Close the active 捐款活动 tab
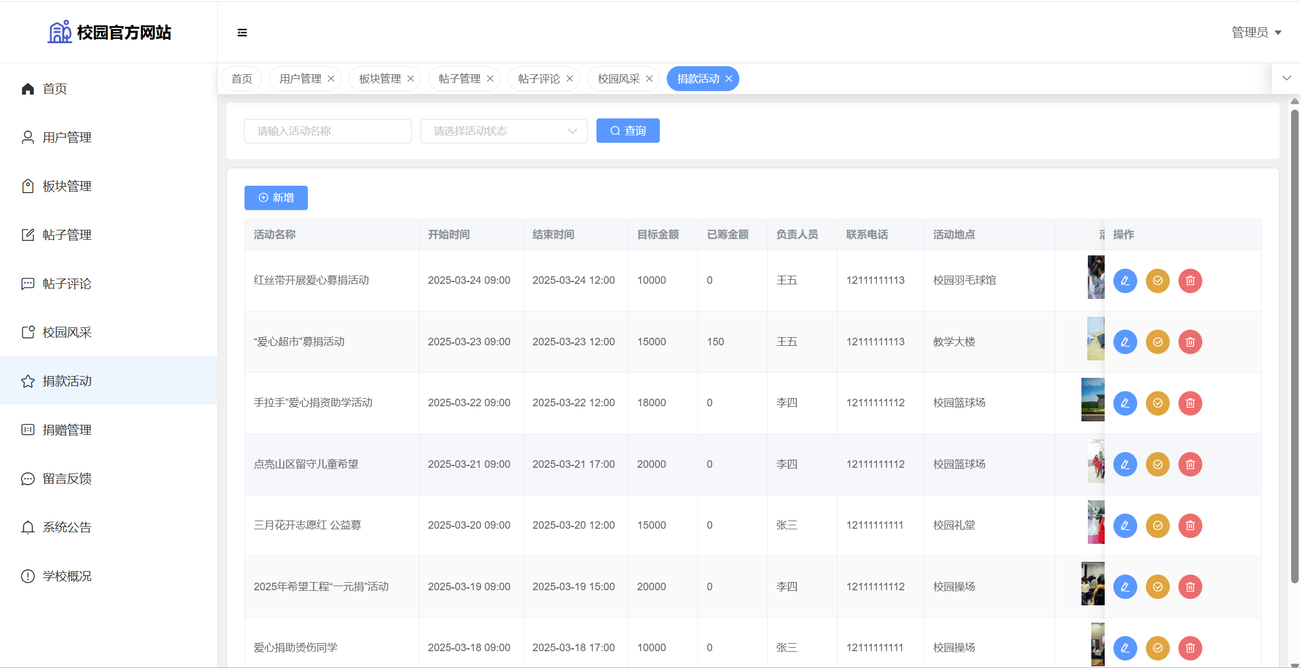This screenshot has width=1301, height=668. [729, 79]
